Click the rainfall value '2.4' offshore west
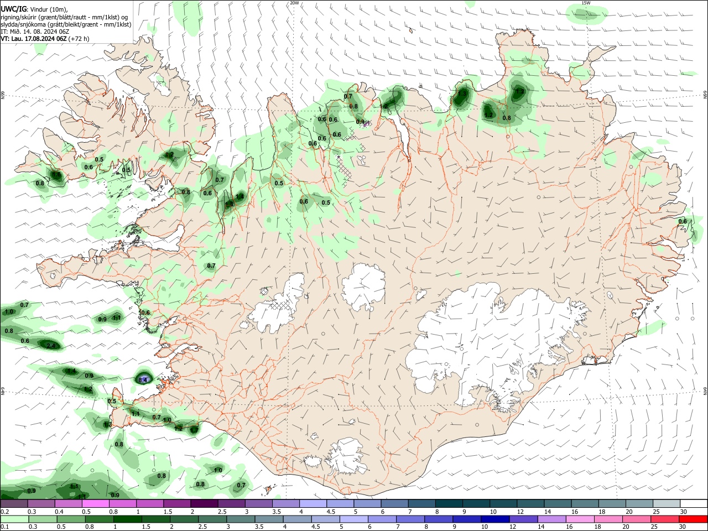The image size is (708, 531). 51,346
